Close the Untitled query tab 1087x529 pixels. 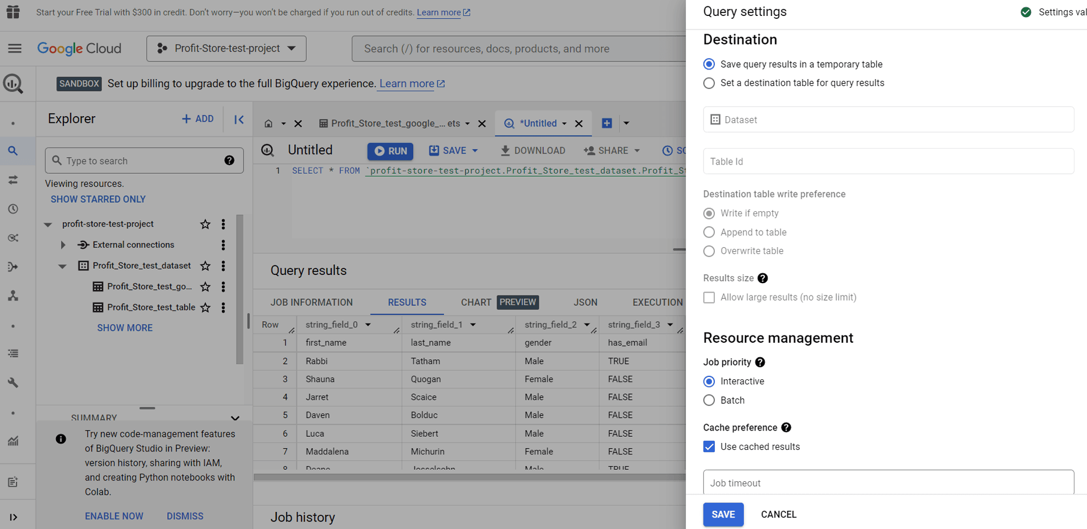[579, 124]
